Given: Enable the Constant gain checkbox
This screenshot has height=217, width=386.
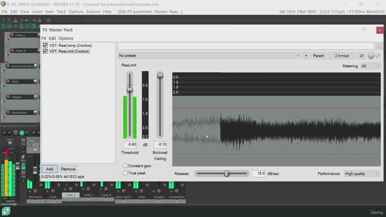Looking at the screenshot, I should pyautogui.click(x=125, y=166).
